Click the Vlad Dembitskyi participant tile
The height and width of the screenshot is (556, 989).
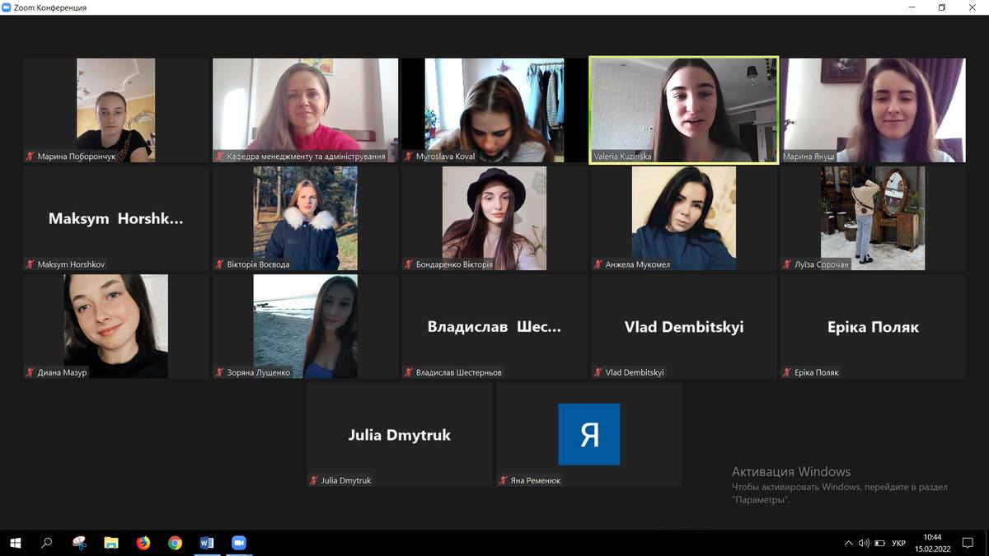point(683,326)
